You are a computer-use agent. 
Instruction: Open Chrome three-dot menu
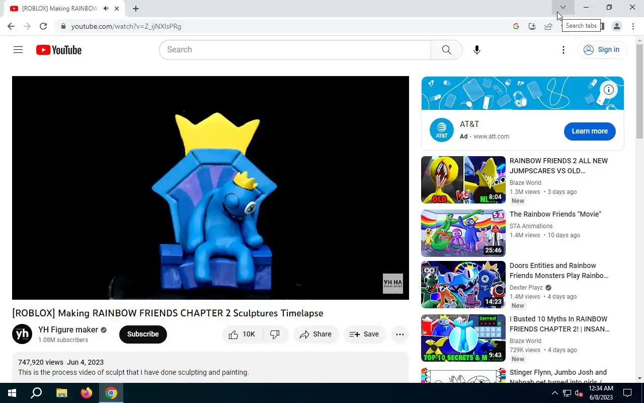coord(633,26)
